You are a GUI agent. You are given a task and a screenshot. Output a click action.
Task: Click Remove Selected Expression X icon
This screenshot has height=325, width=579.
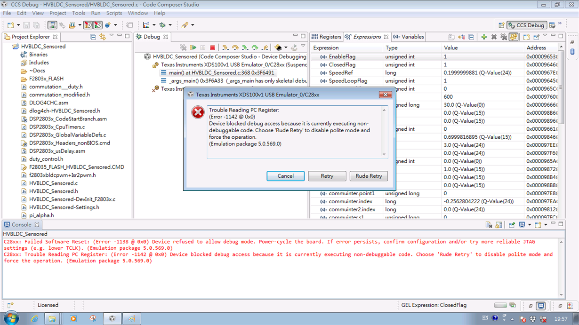tap(494, 37)
